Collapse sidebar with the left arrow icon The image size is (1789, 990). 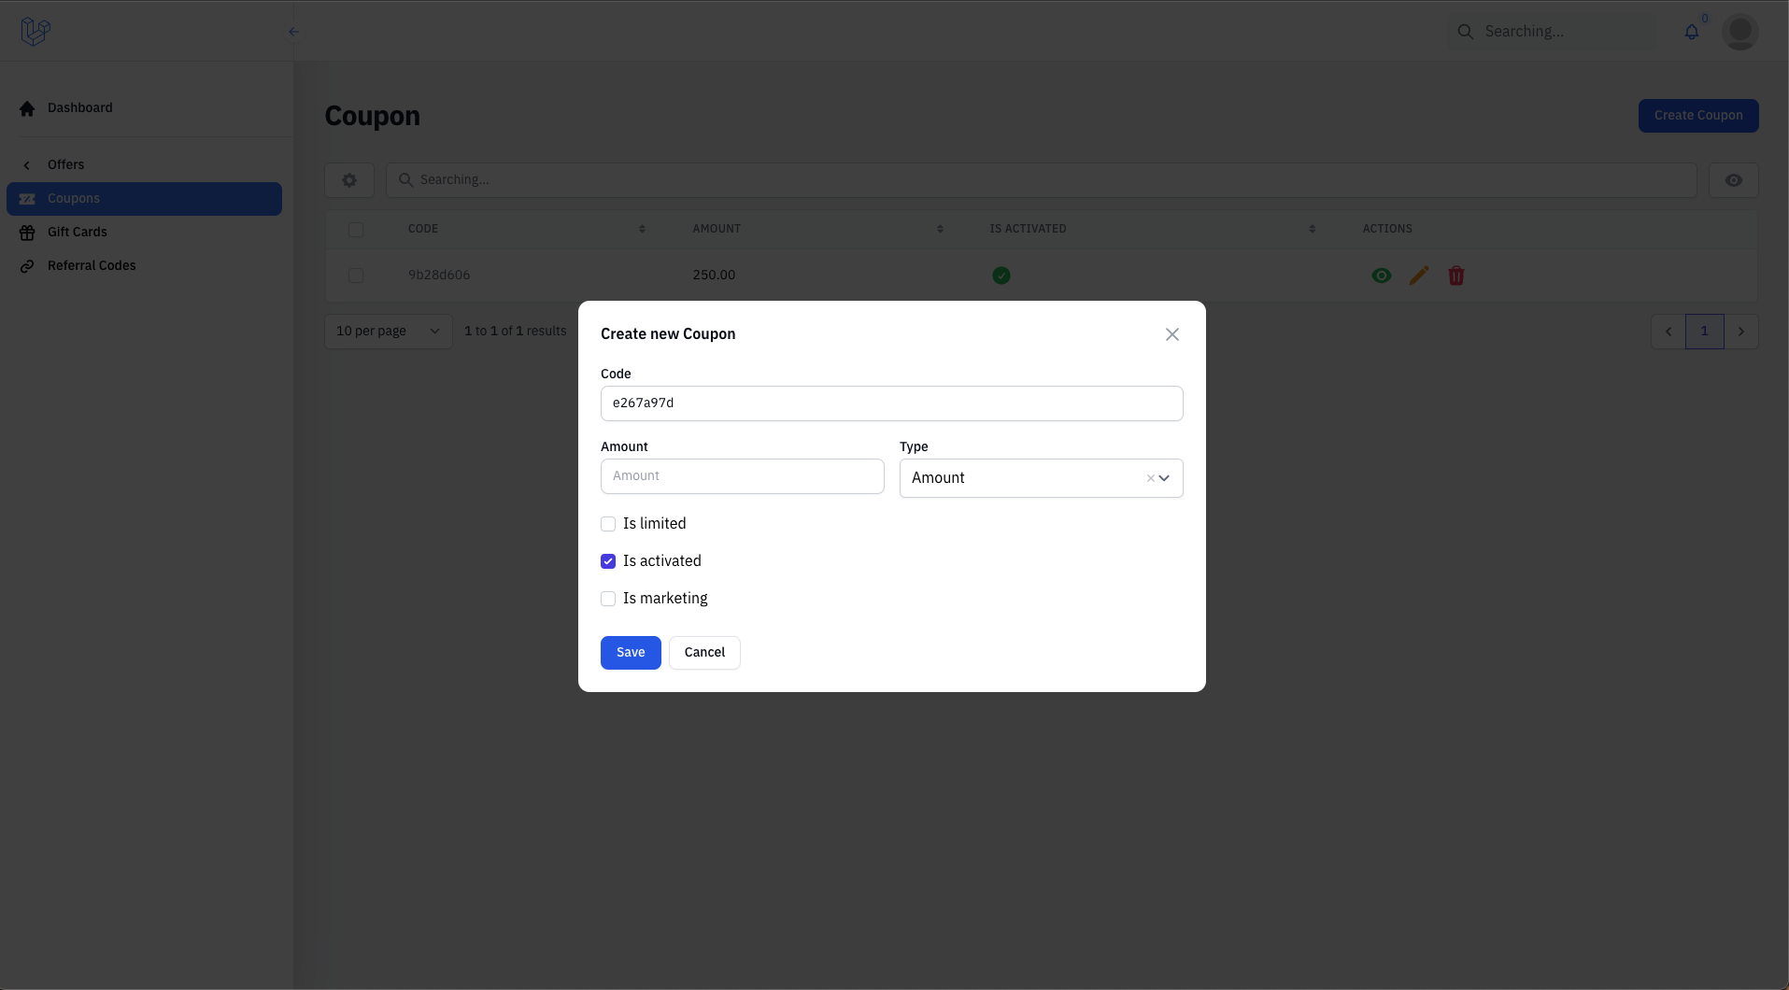[x=294, y=32]
